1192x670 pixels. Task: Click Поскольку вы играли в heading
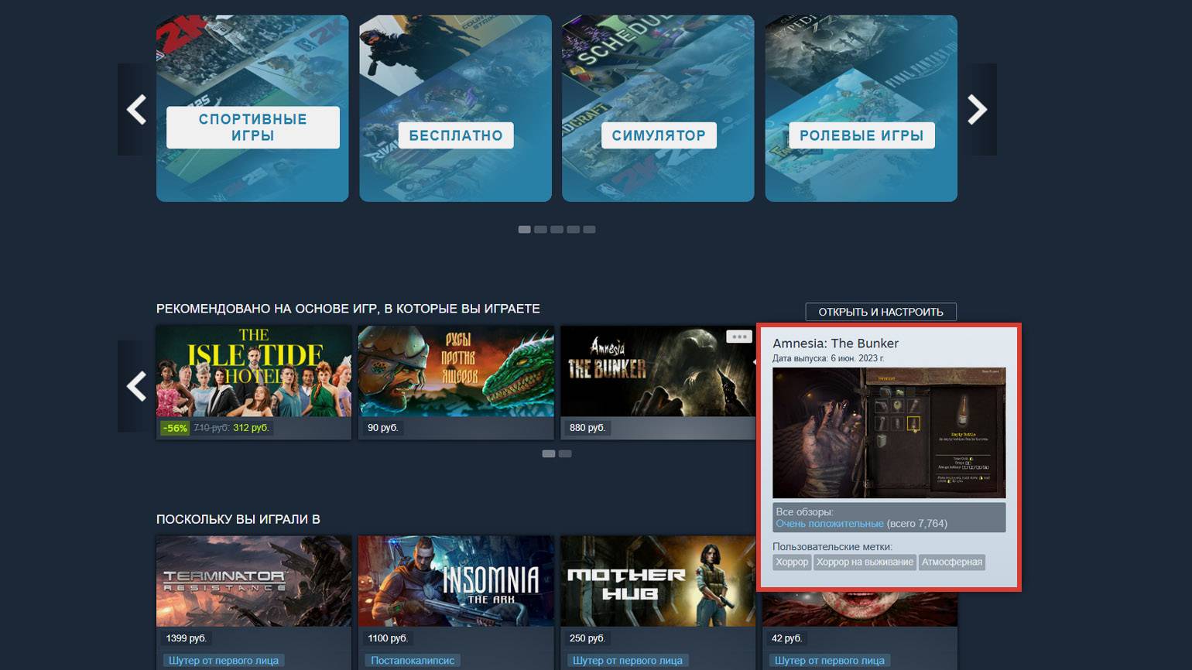pos(238,519)
